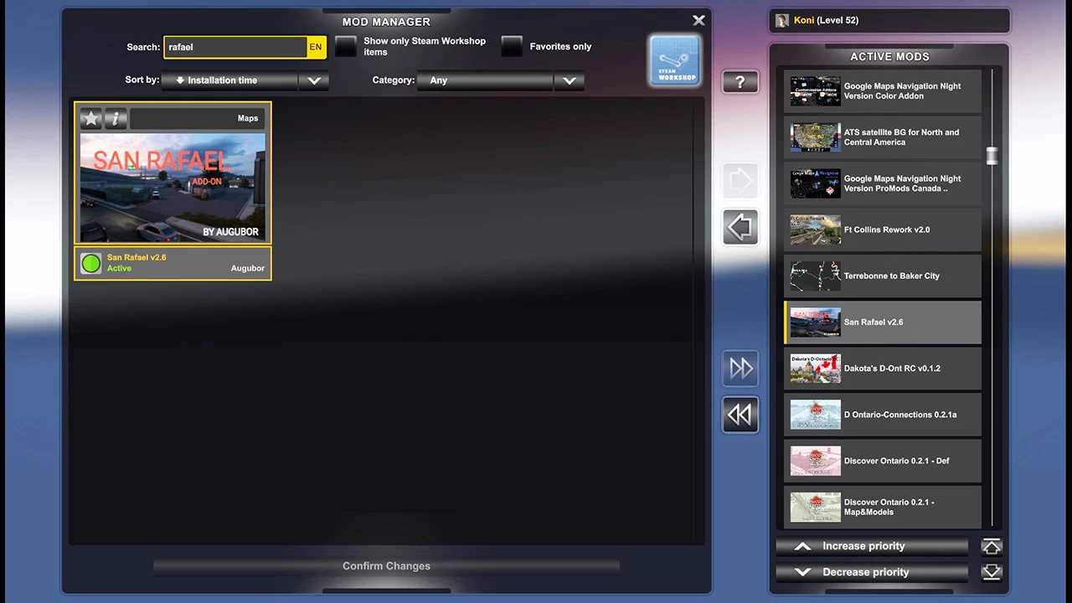Viewport: 1072px width, 603px height.
Task: Toggle the green Active status indicator
Action: pyautogui.click(x=91, y=264)
